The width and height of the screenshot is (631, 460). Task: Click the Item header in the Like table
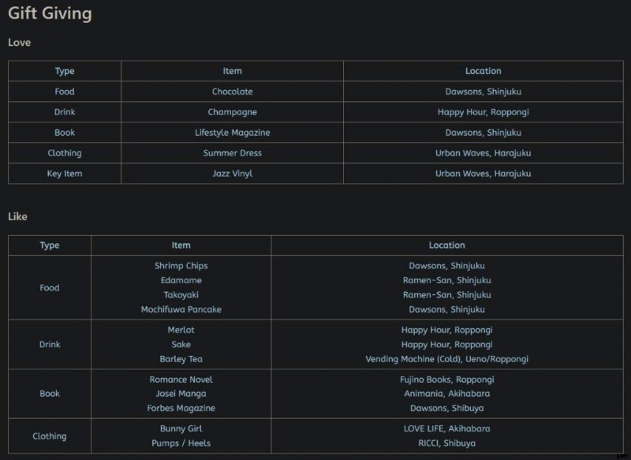click(x=181, y=245)
